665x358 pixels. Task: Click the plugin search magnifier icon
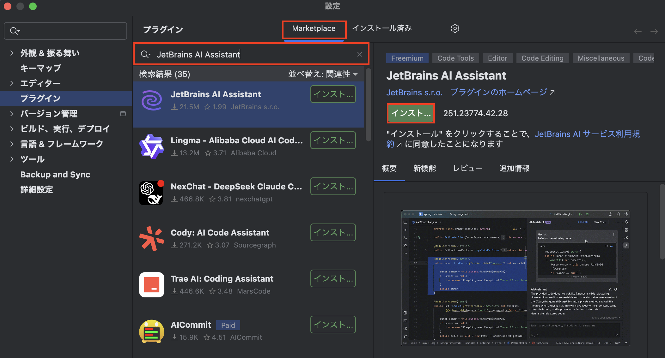pyautogui.click(x=145, y=54)
